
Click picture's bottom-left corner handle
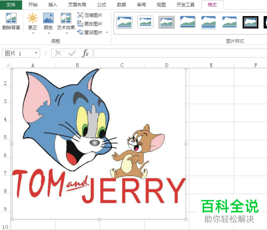coord(12,219)
